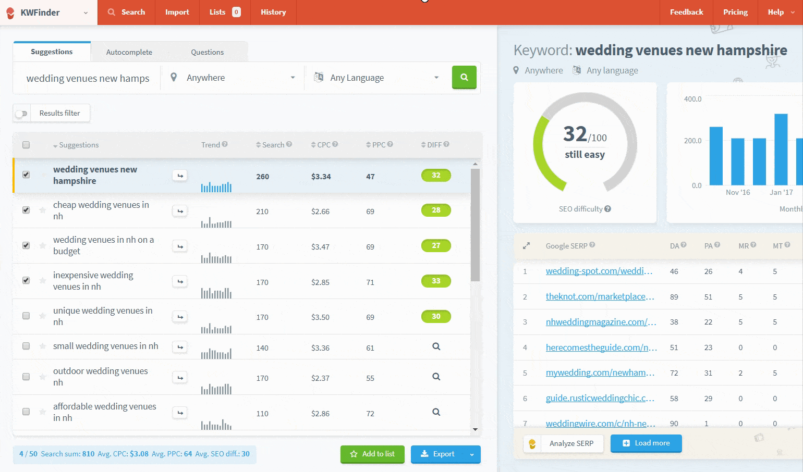Click the help icon next to DIFF column
The image size is (803, 472).
[446, 144]
